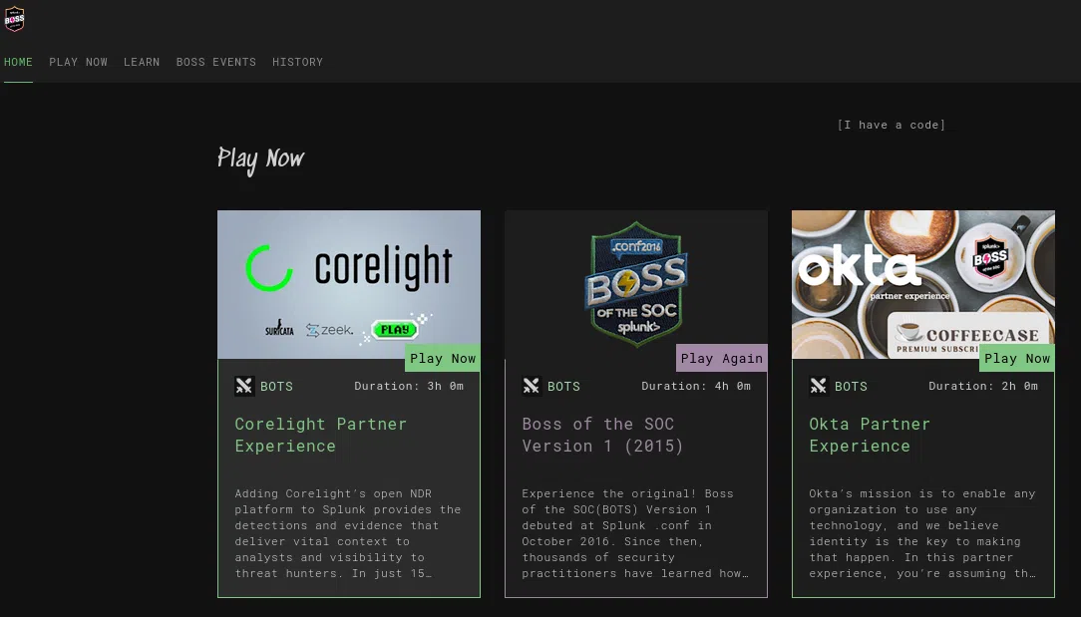Open the Okta Partner Experience title link
The width and height of the screenshot is (1081, 617).
pyautogui.click(x=869, y=435)
